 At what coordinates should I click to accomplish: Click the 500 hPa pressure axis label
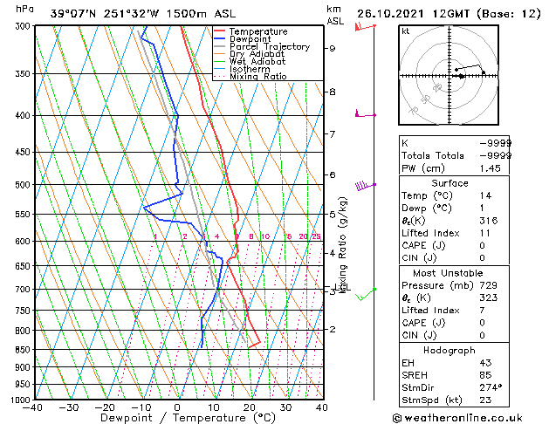[x=24, y=185]
